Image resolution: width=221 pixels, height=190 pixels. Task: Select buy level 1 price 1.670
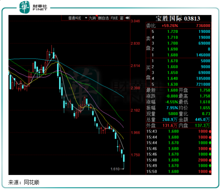172,61
